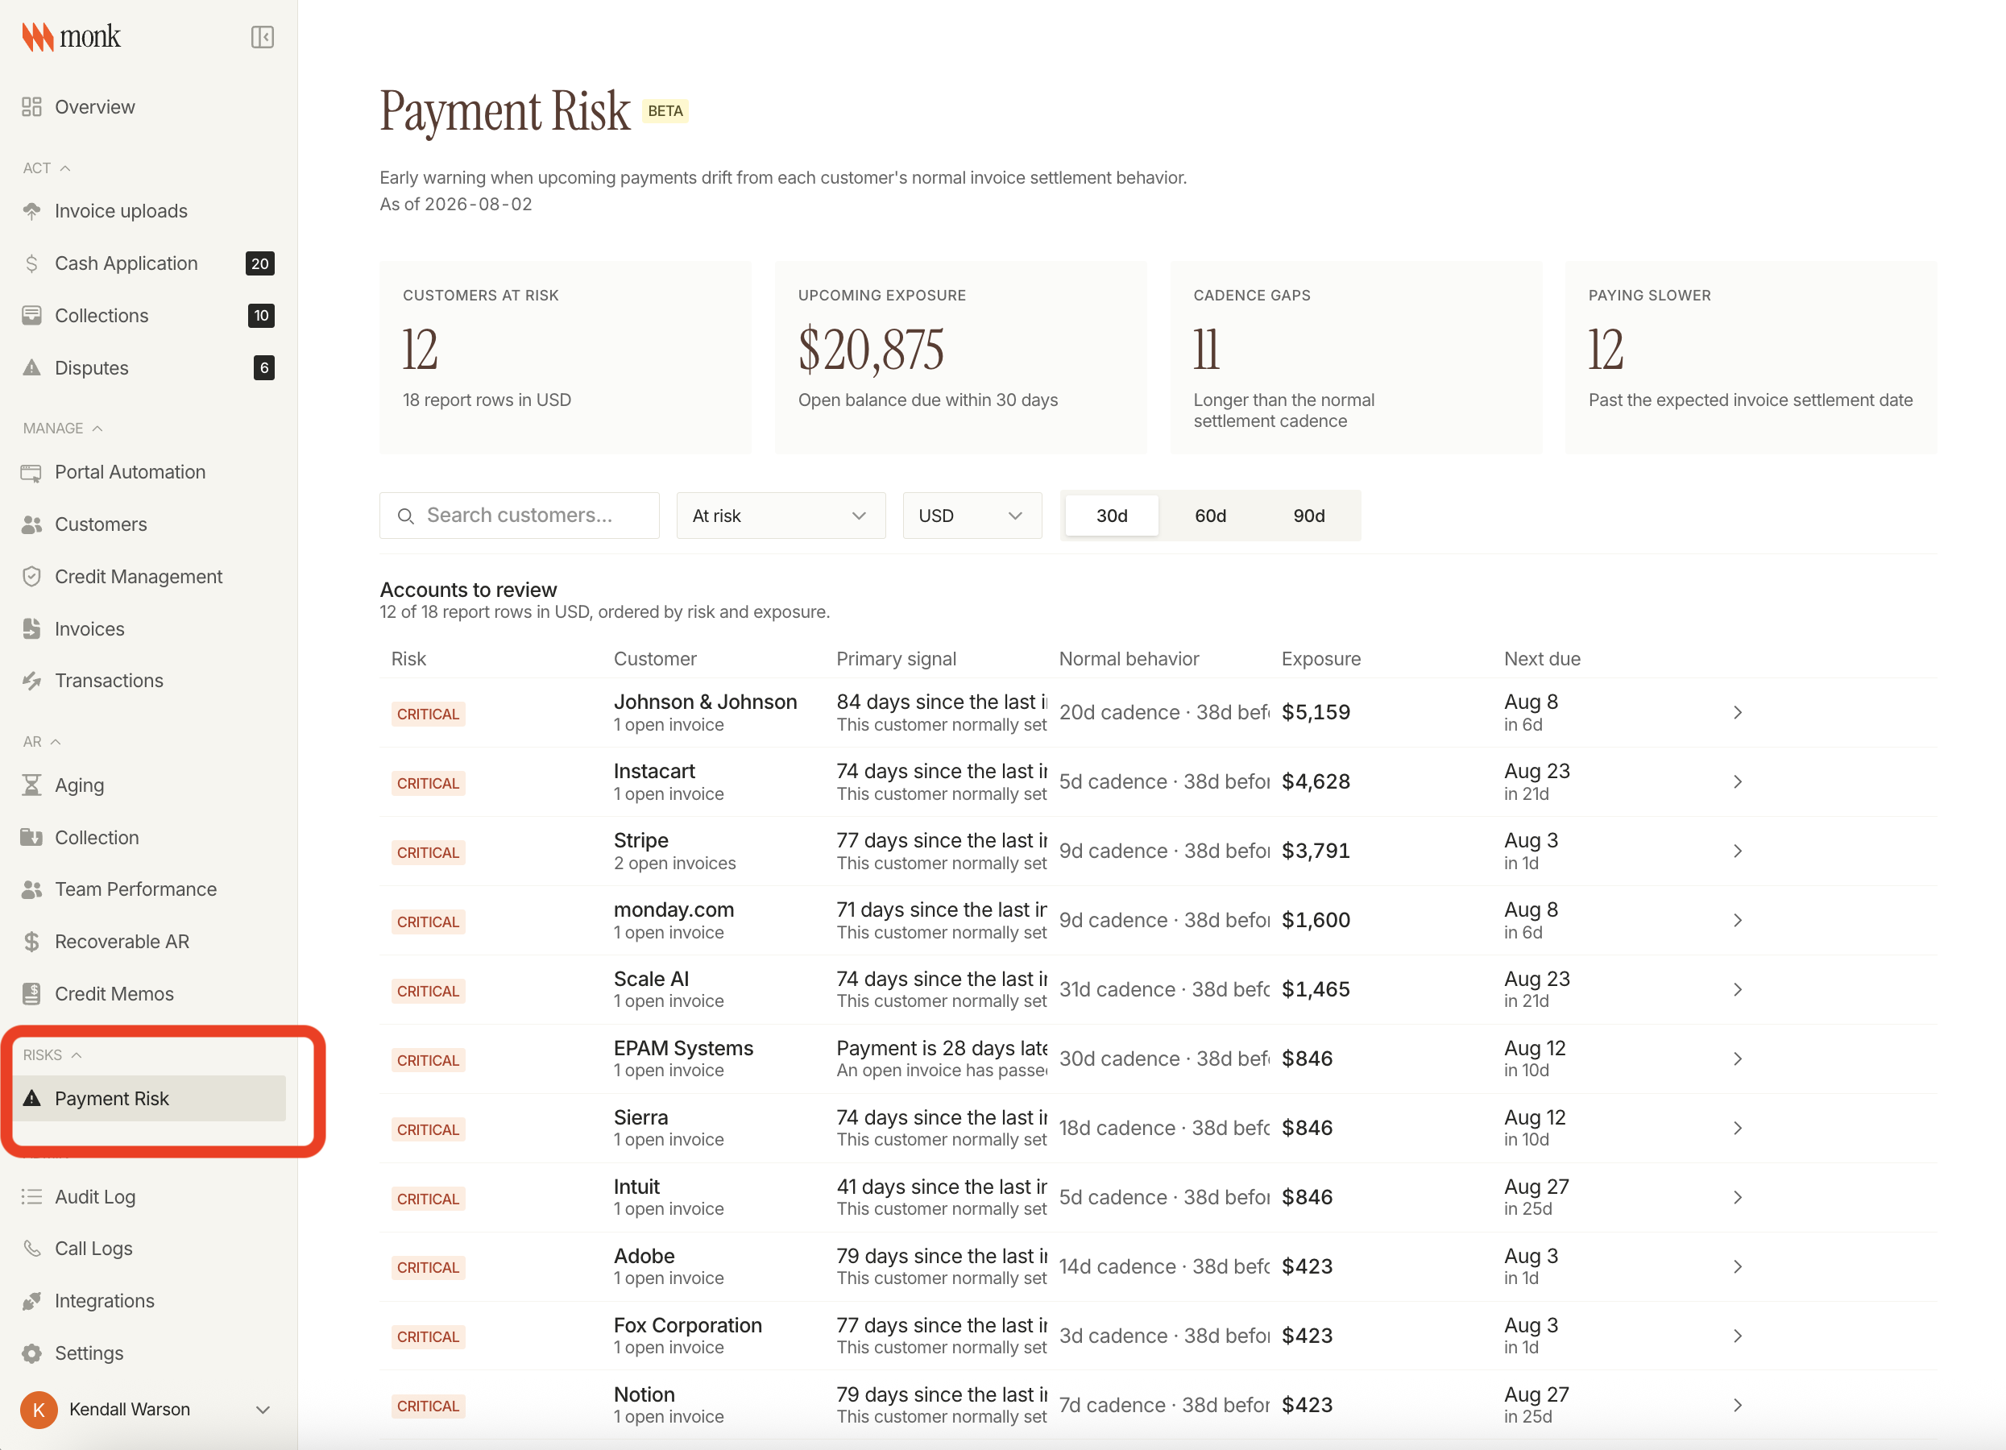This screenshot has height=1450, width=2006.
Task: Click the Invoice uploads cloud icon
Action: click(32, 211)
